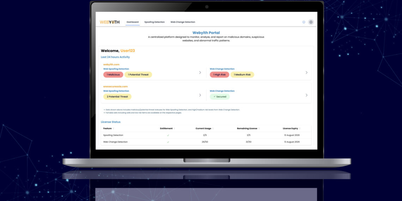Click Spoofing Detection entitlement checkmark
The width and height of the screenshot is (402, 201).
coord(168,135)
